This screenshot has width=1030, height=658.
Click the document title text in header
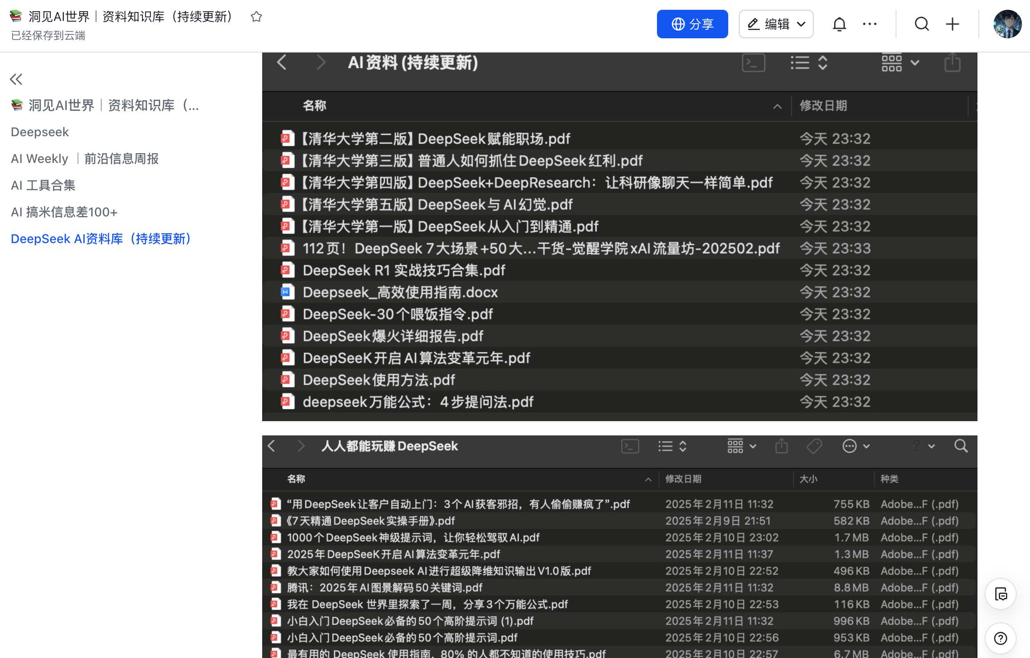(130, 17)
